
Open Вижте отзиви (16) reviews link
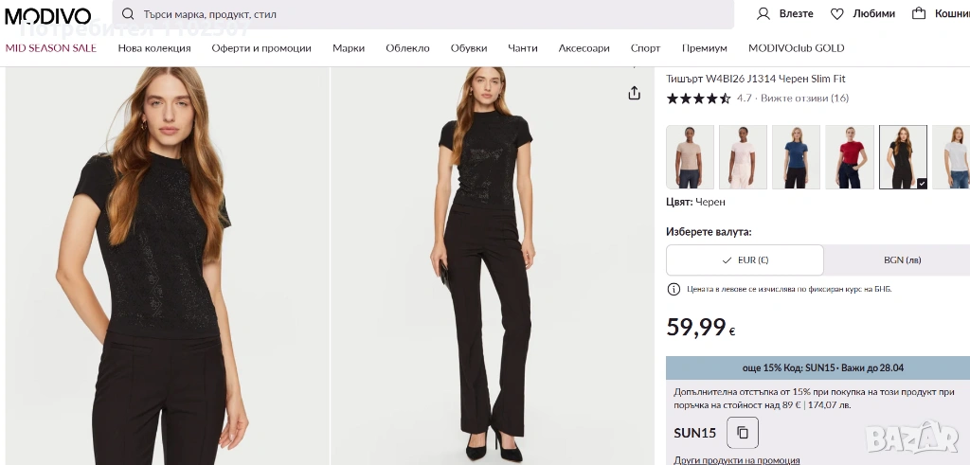(x=804, y=98)
